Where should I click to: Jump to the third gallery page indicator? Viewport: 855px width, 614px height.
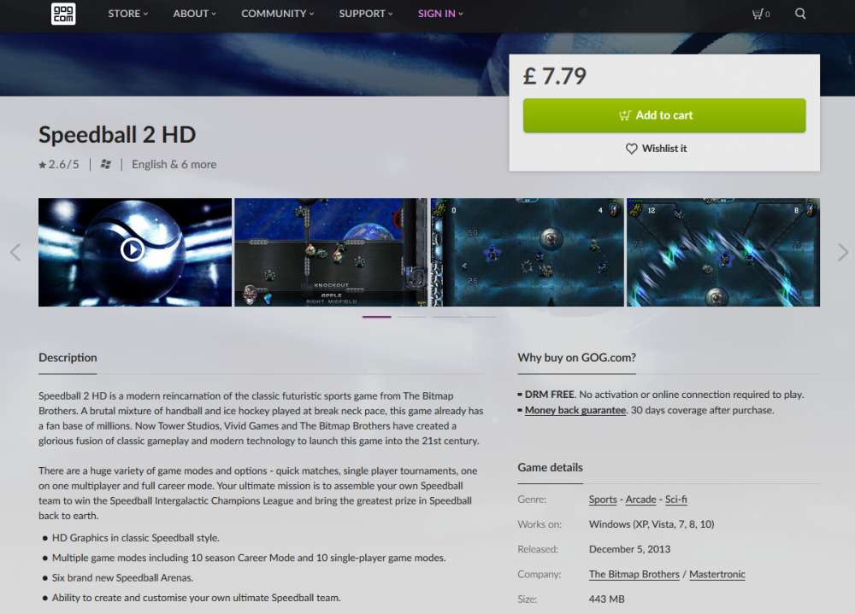446,317
